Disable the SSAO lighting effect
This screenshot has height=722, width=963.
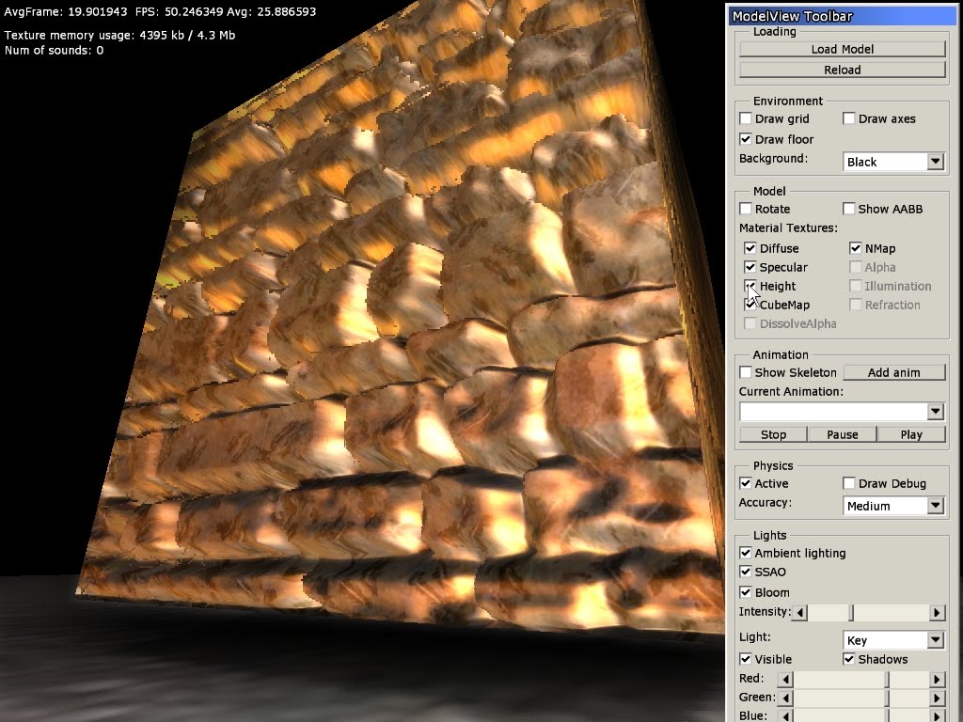pos(746,572)
